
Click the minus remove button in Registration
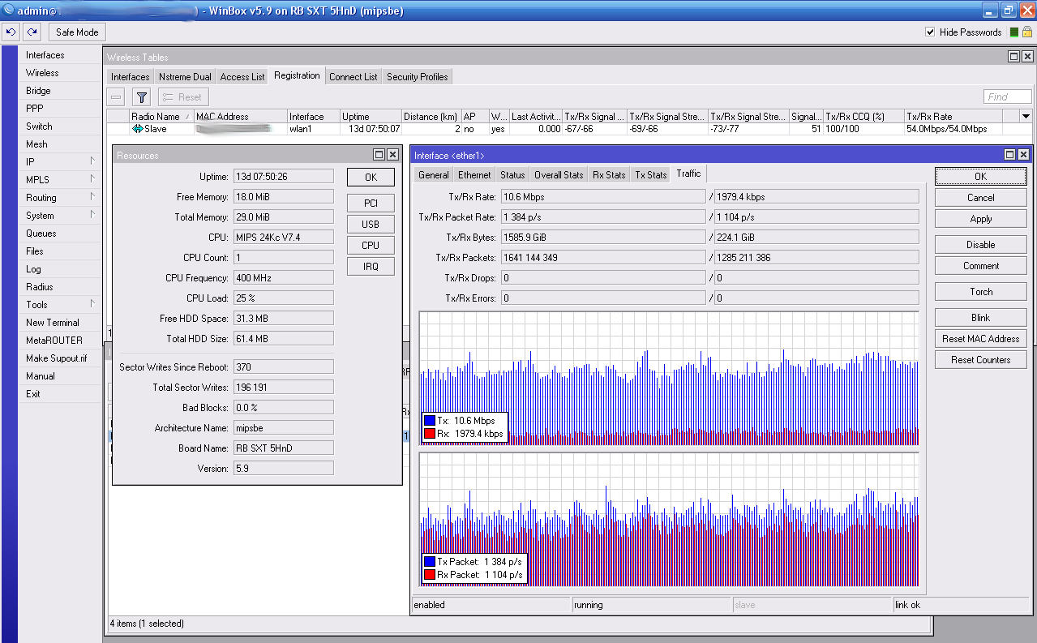(117, 97)
